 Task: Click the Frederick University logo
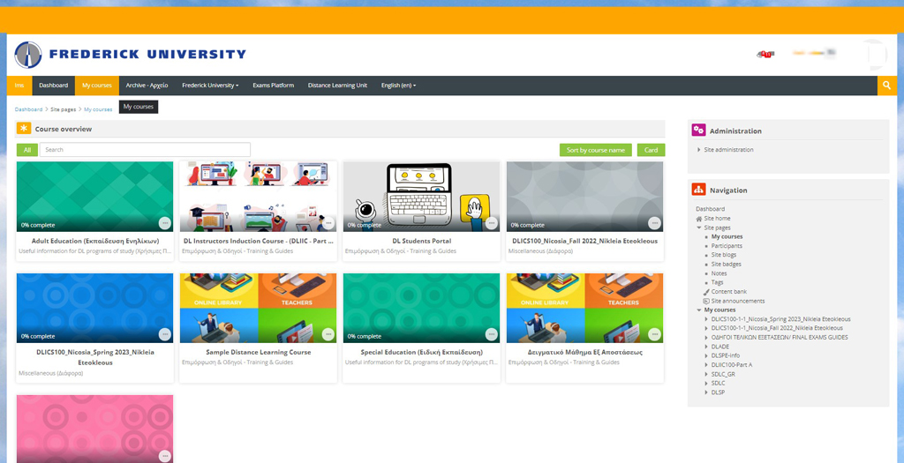[130, 55]
